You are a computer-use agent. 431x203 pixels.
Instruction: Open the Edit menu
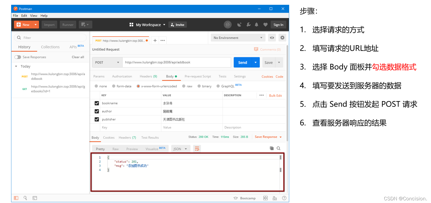click(x=24, y=16)
